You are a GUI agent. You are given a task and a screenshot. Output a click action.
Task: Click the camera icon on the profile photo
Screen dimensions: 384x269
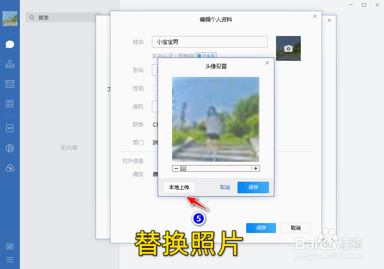(x=288, y=48)
